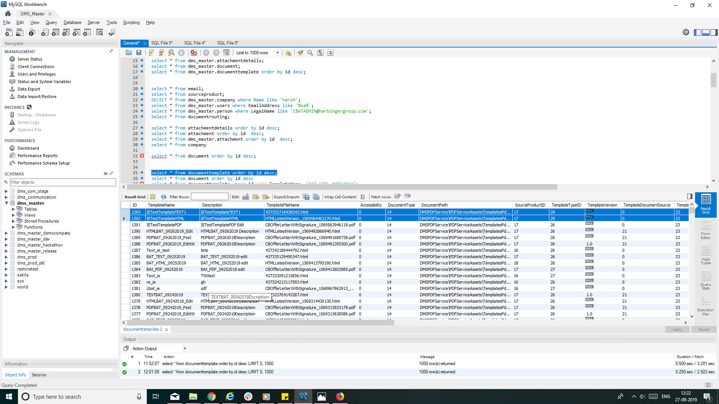The height and width of the screenshot is (404, 719).
Task: Save the SQL script to file
Action: (x=139, y=53)
